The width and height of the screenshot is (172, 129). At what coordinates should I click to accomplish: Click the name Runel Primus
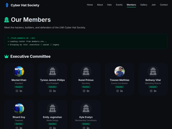pyautogui.click(x=86, y=80)
